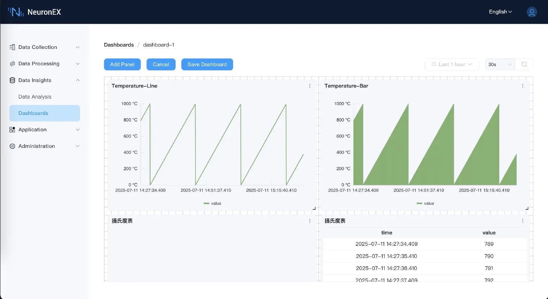Select Dashboards in the sidebar
The height and width of the screenshot is (299, 548).
(45, 113)
